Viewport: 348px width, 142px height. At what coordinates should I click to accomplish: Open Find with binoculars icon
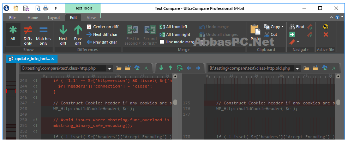(297, 27)
